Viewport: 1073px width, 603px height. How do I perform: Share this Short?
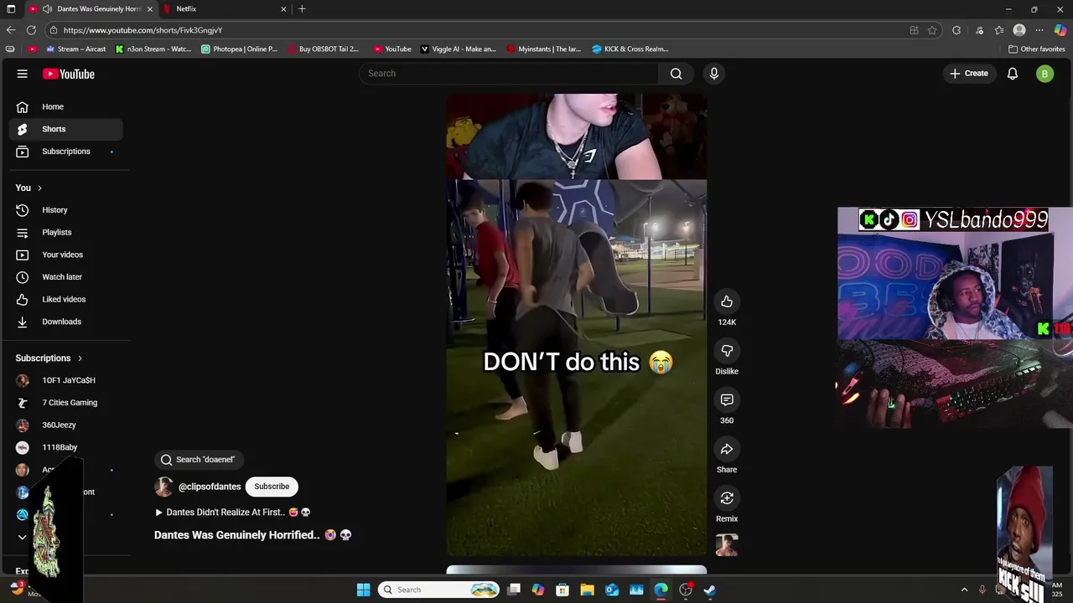[727, 450]
